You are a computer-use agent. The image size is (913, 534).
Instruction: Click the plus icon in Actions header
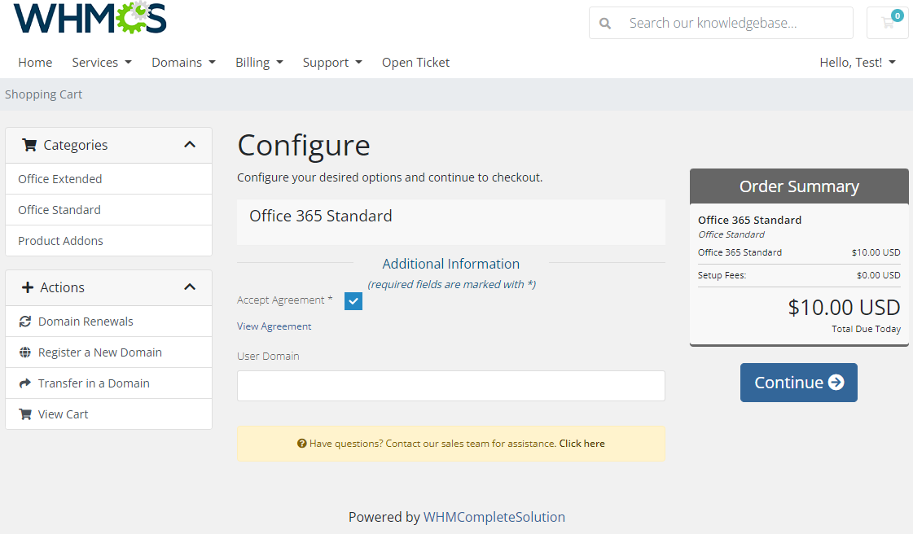[x=28, y=287]
